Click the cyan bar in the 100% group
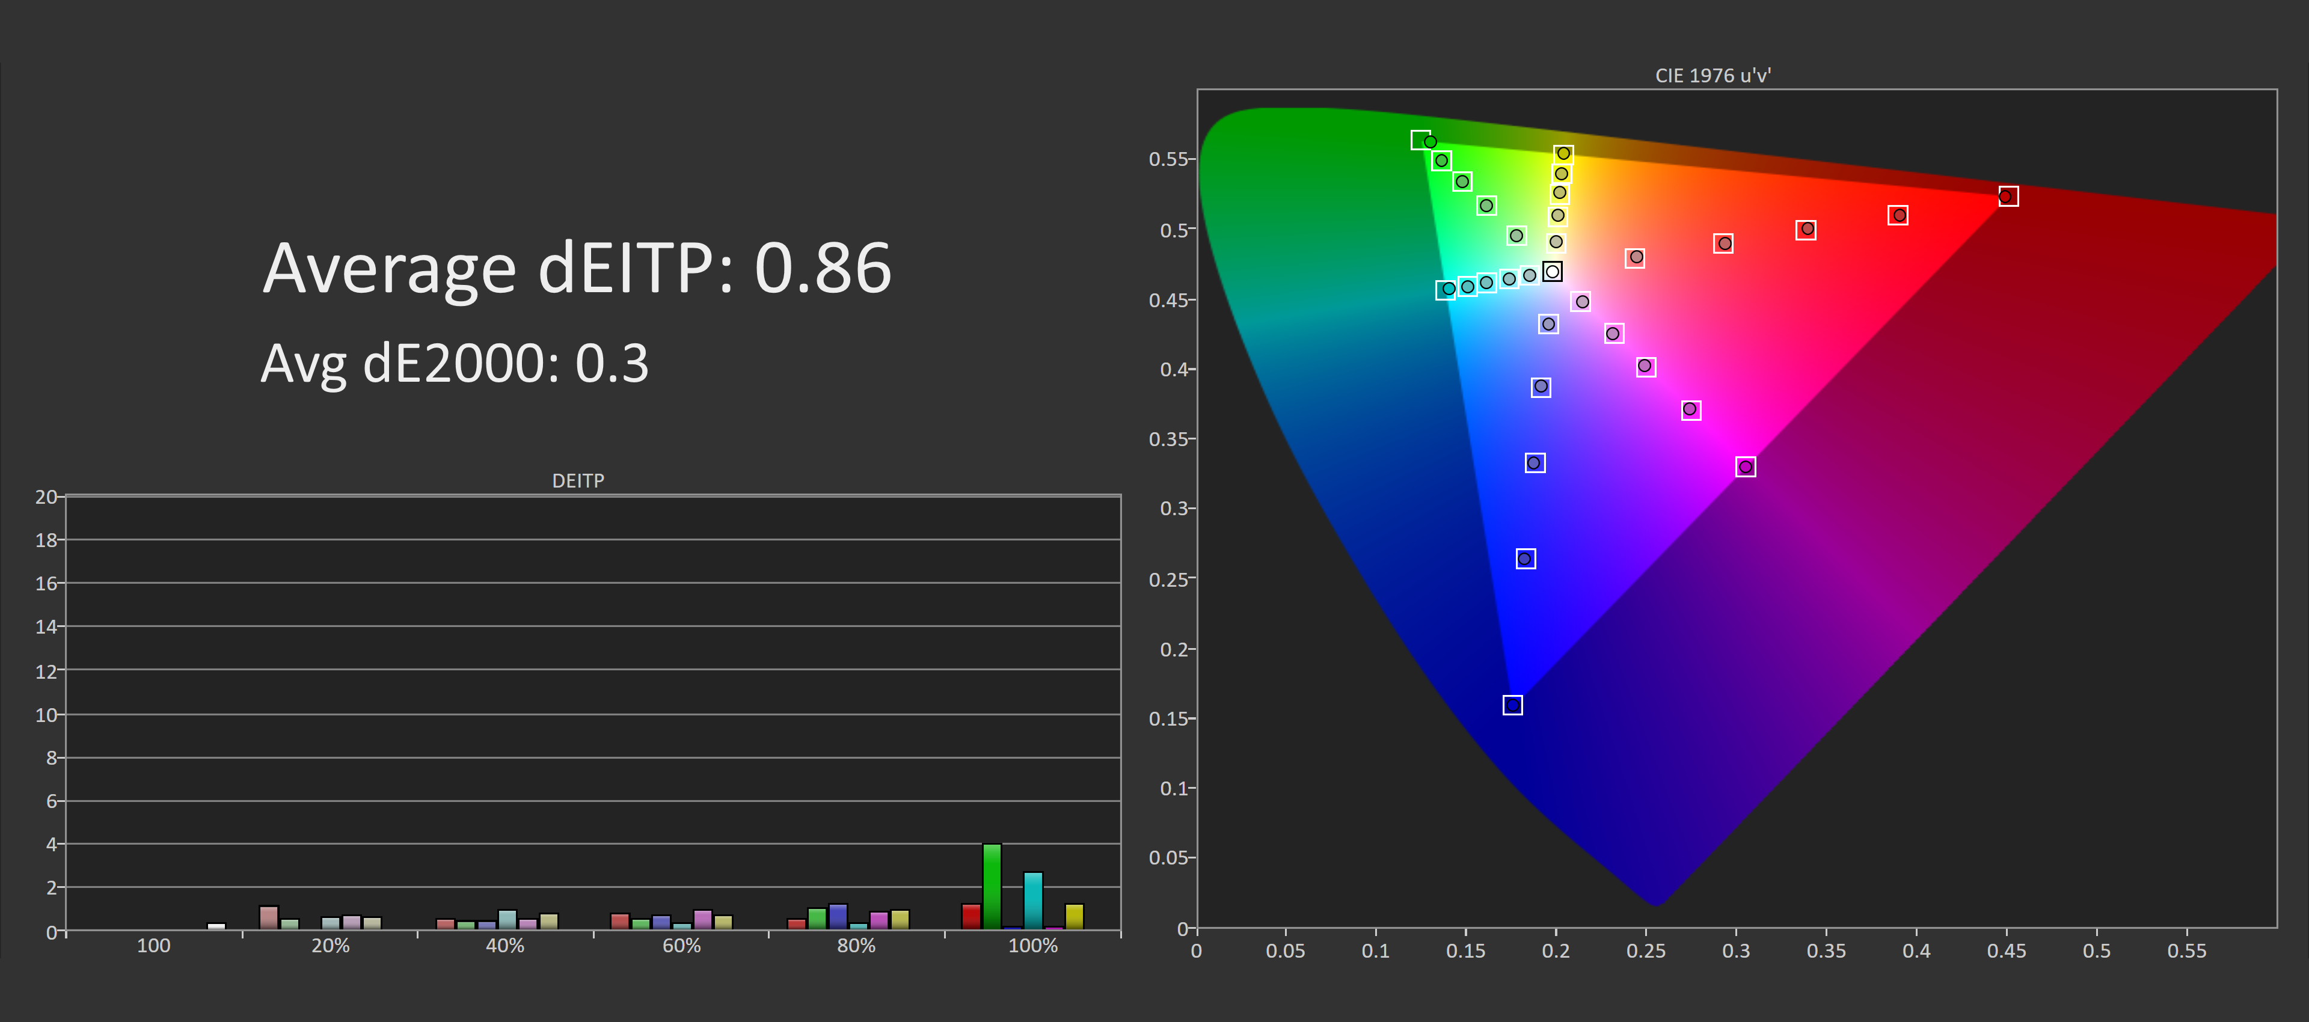The height and width of the screenshot is (1022, 2309). (1032, 900)
